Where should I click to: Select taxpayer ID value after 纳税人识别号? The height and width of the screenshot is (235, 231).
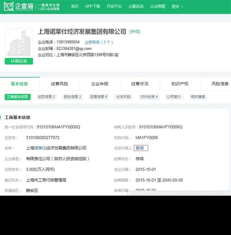(x=161, y=127)
